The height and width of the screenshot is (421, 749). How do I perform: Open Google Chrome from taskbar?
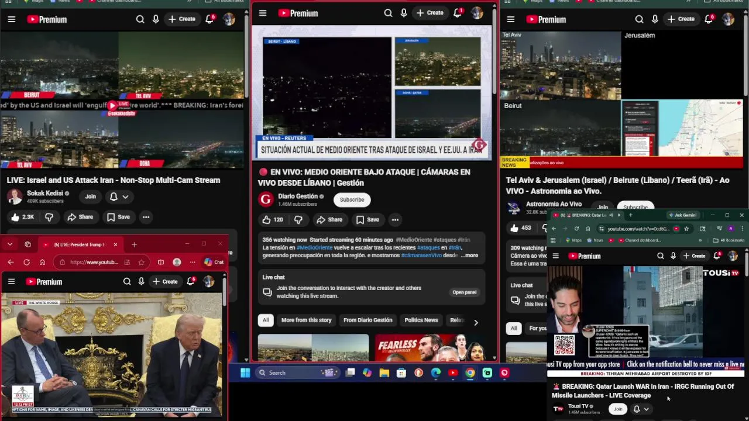(x=470, y=372)
